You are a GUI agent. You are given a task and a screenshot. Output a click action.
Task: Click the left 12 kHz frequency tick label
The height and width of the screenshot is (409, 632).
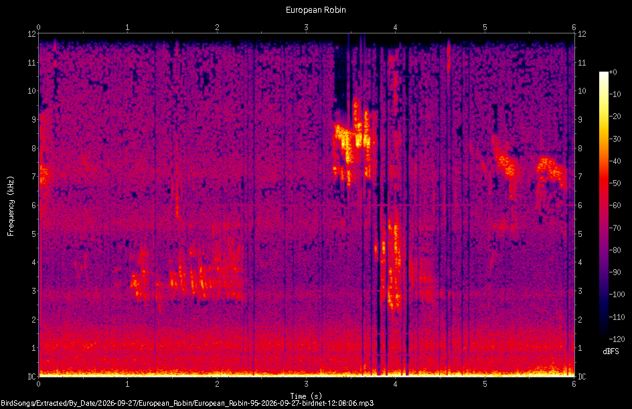coord(31,34)
